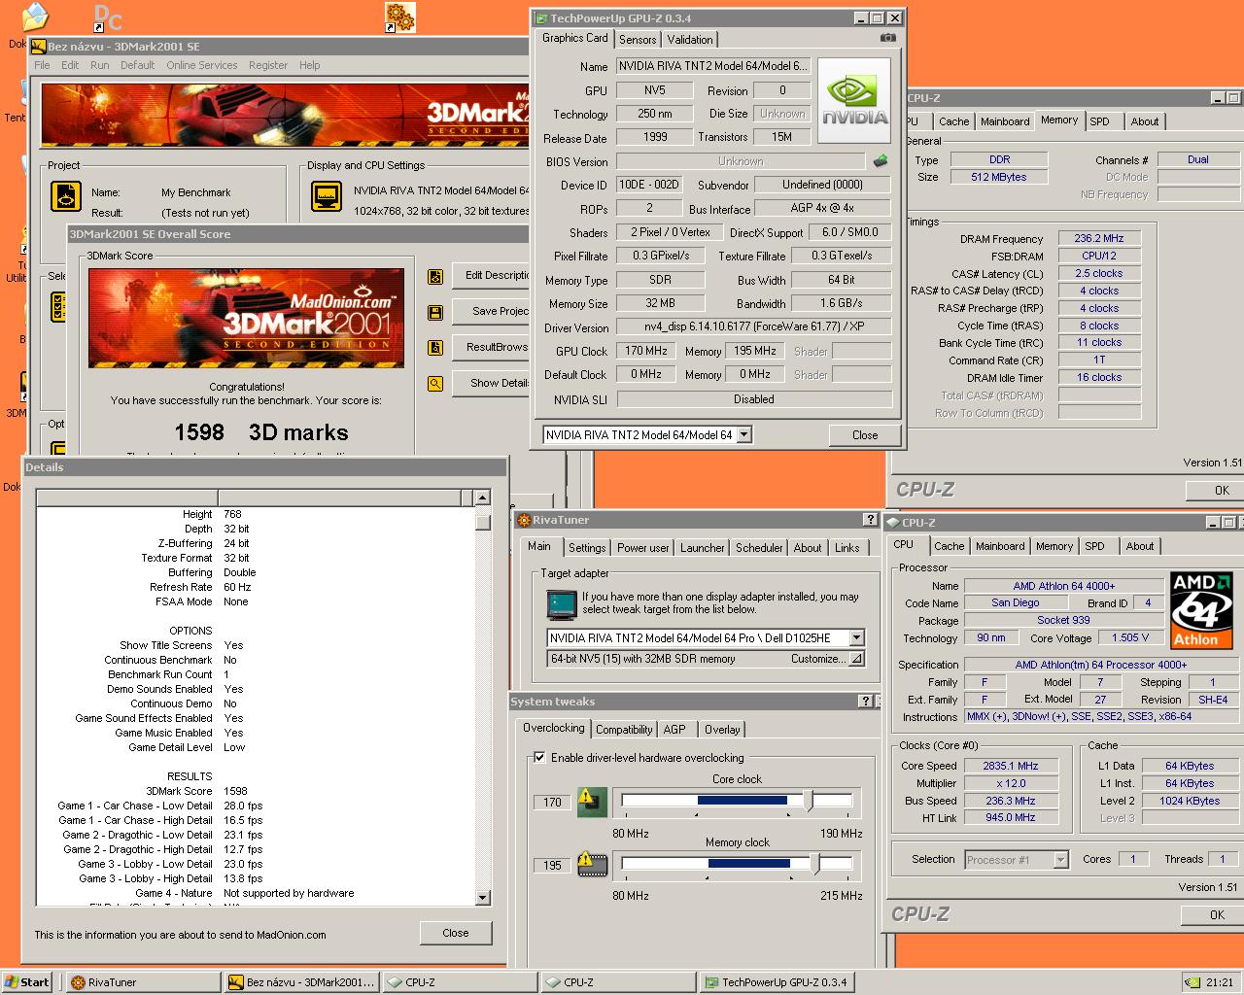This screenshot has height=995, width=1244.
Task: Click the NVIDIA logo in GPU-Z
Action: click(854, 101)
